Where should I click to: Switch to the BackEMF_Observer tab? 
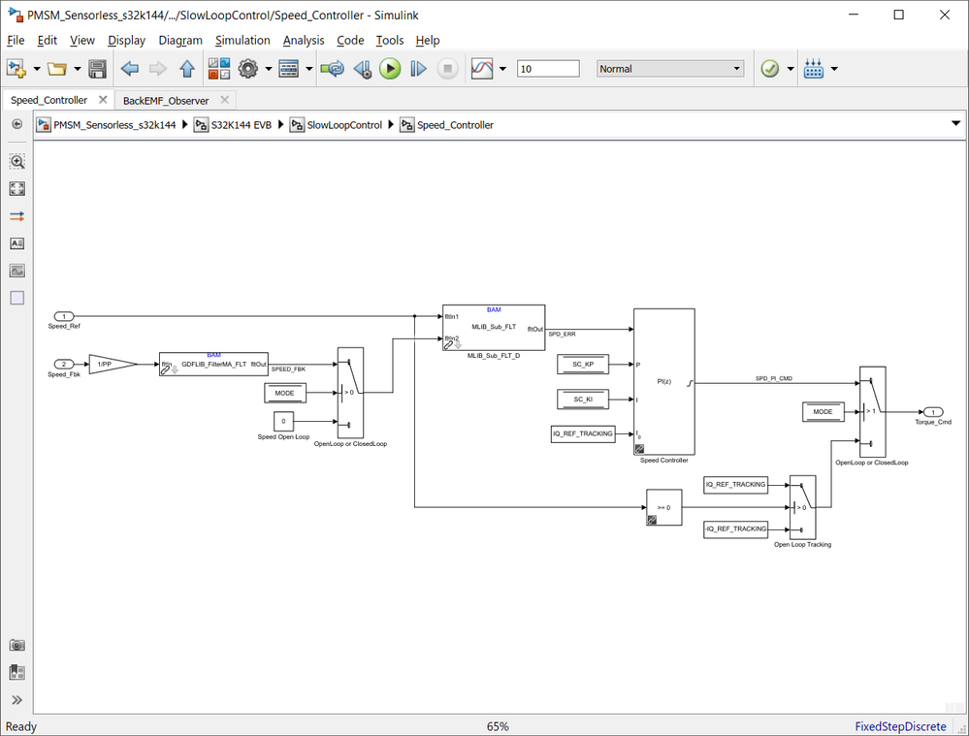point(166,100)
